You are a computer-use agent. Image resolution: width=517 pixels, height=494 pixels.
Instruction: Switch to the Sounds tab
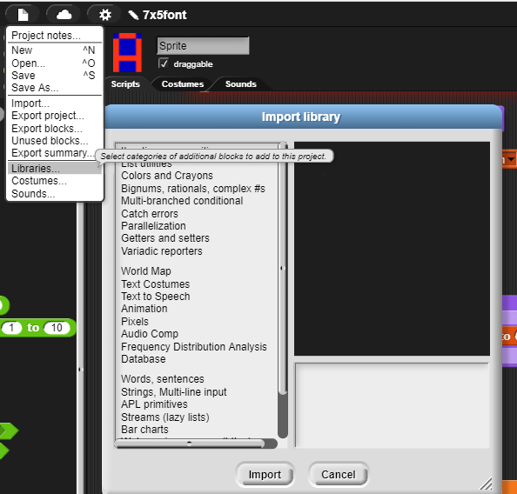point(241,84)
